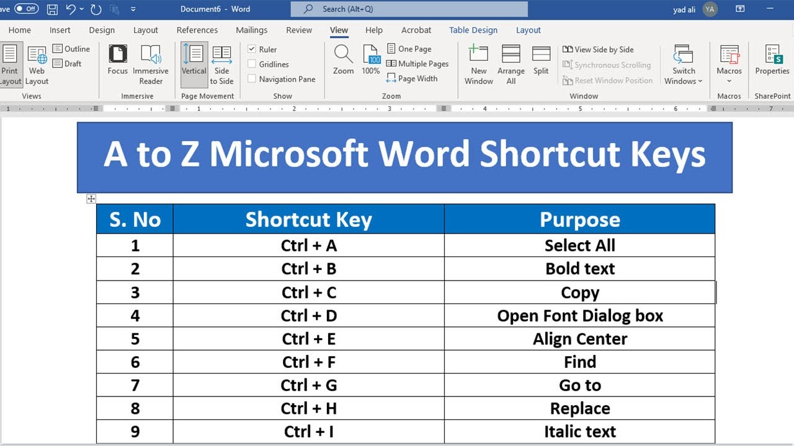Open the Review tab
Screen dimensions: 794x446
point(299,30)
